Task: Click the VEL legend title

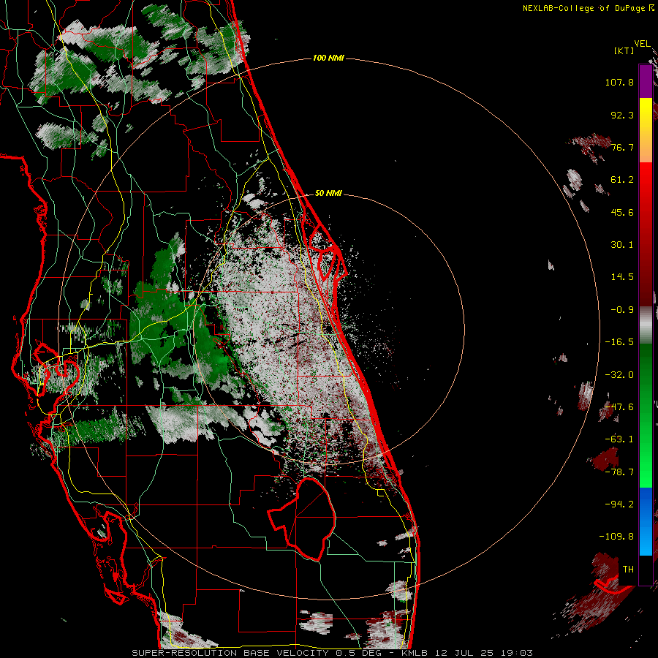Action: [642, 43]
